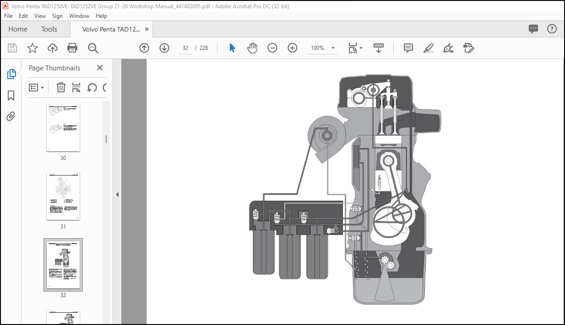Click the stamp/send for review icon
This screenshot has height=325, width=565.
[x=468, y=48]
